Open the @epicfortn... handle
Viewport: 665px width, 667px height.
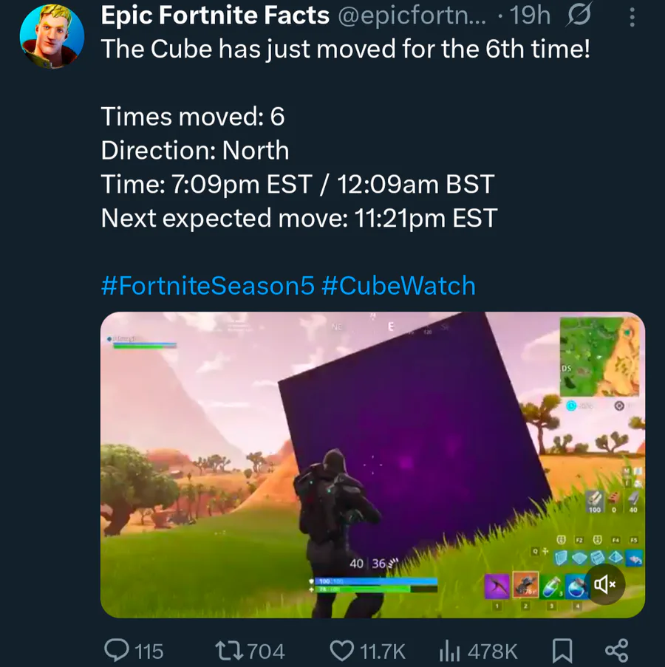pyautogui.click(x=412, y=16)
